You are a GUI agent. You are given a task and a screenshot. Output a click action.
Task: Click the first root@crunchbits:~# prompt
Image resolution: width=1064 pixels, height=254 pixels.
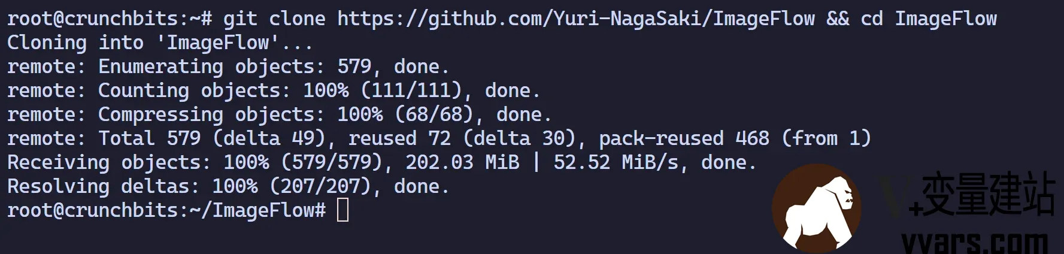110,19
